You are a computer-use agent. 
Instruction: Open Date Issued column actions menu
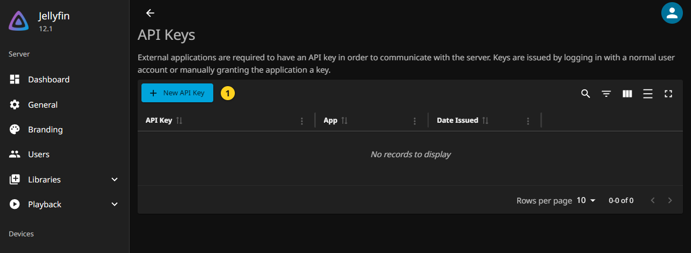528,121
